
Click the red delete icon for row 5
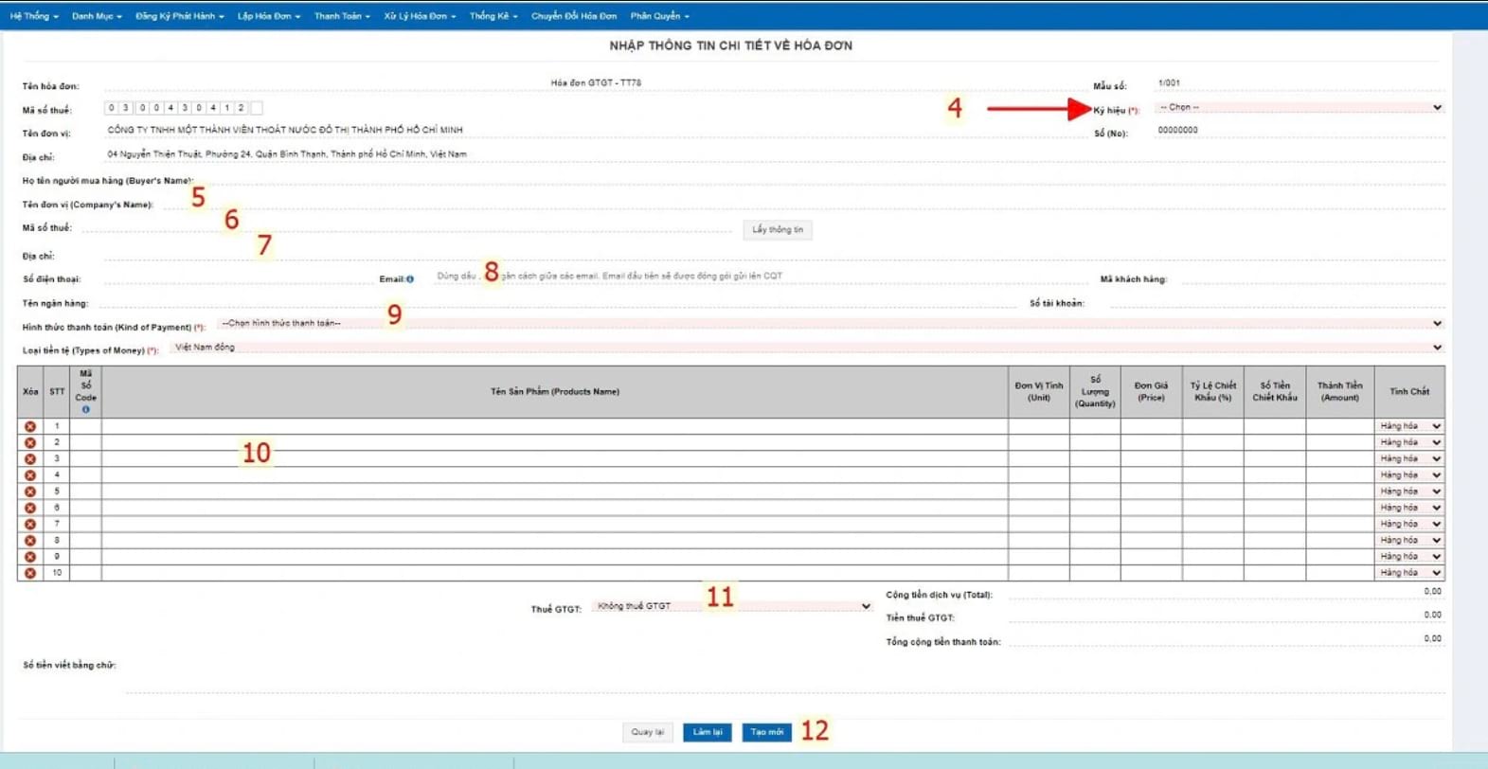30,492
